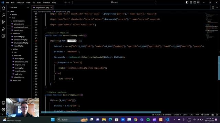Open Spotify from the taskbar
Viewport: 220px width, 123px height.
click(148, 120)
